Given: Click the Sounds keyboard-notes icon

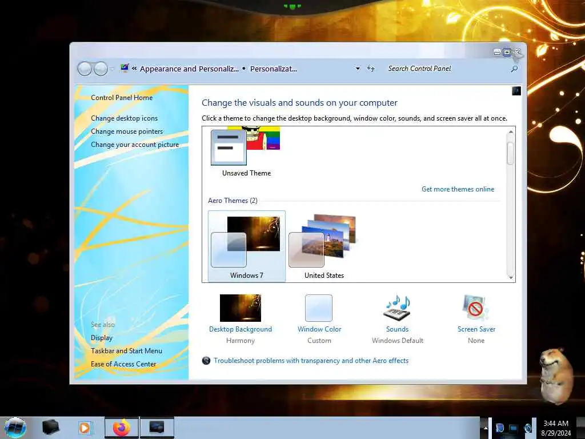Looking at the screenshot, I should click(398, 308).
